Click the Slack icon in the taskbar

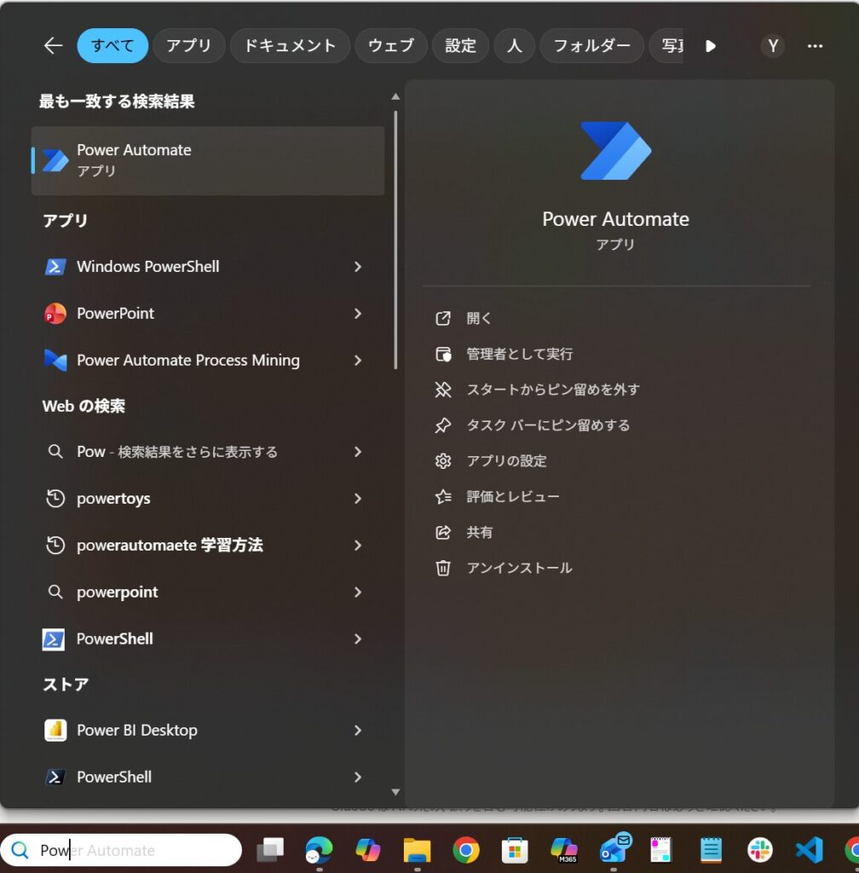759,850
